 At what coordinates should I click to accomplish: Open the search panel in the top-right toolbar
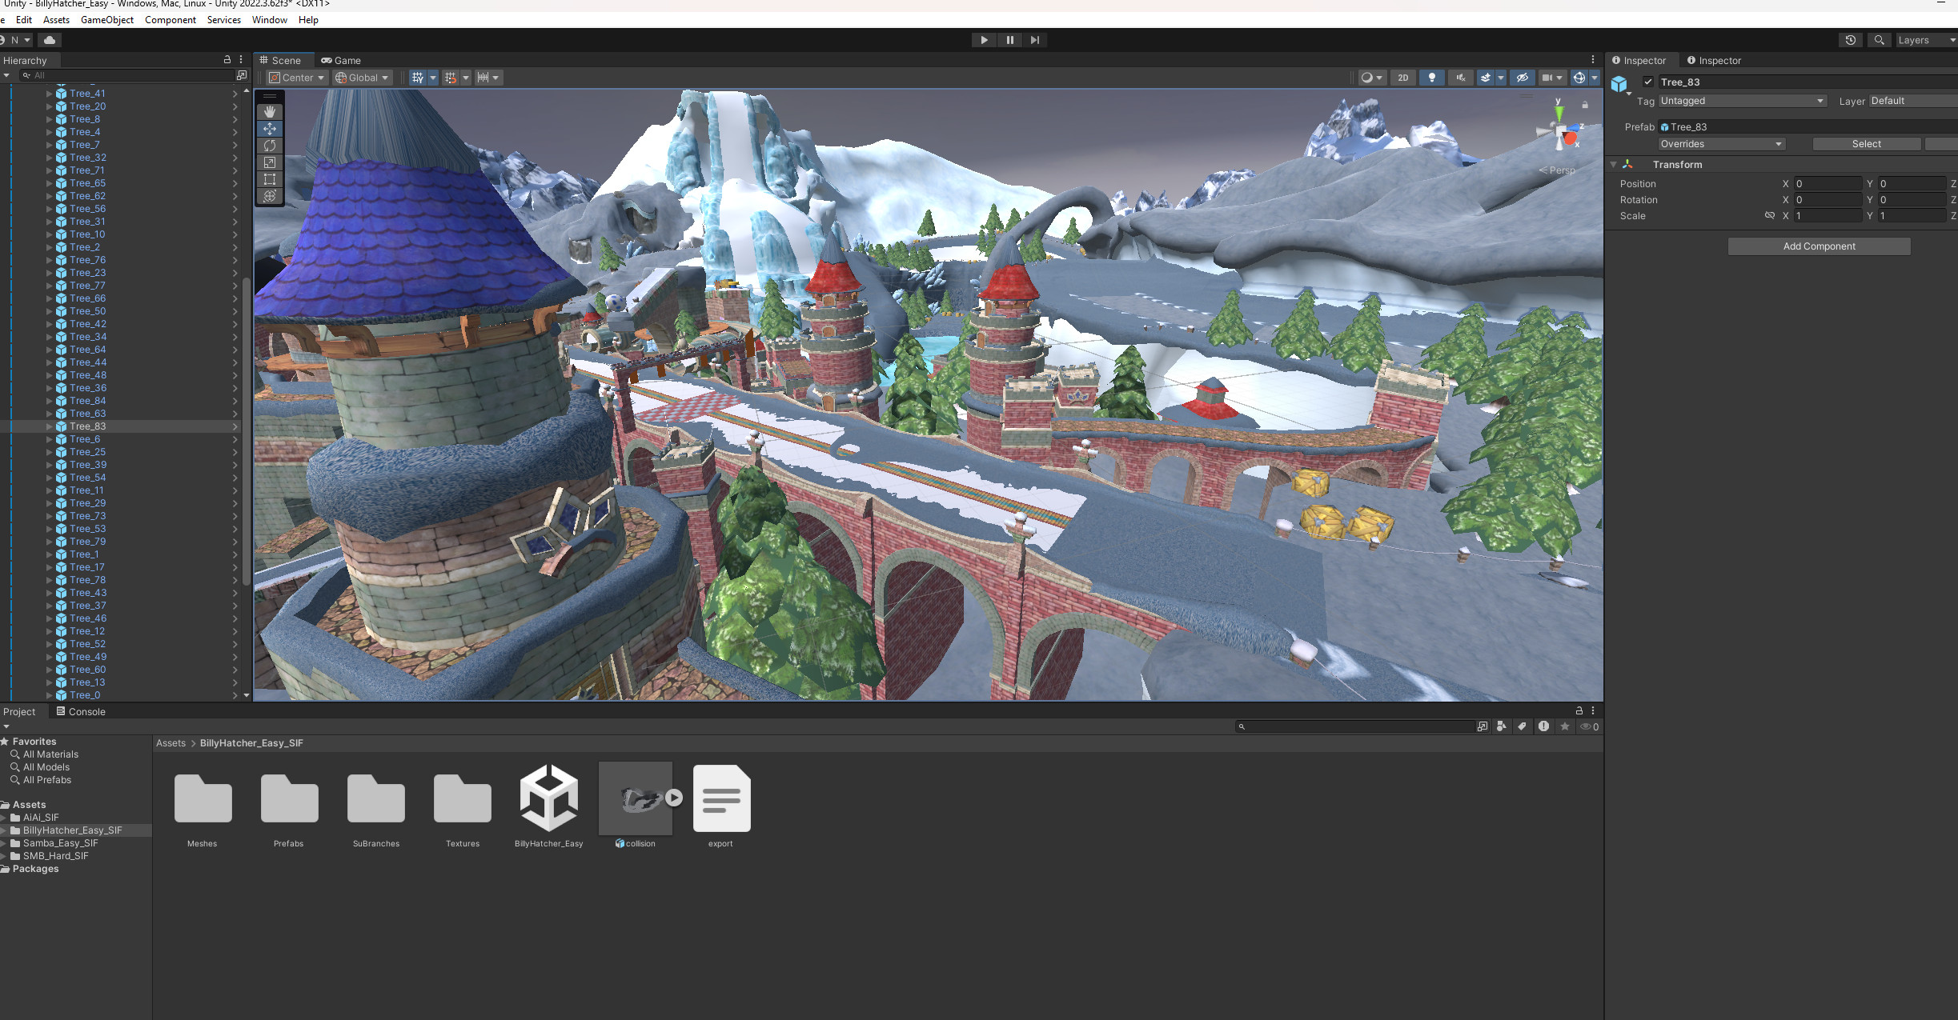click(x=1878, y=39)
